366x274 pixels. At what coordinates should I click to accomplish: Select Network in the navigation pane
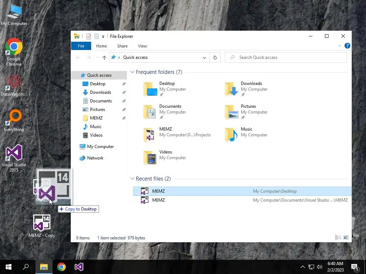95,158
